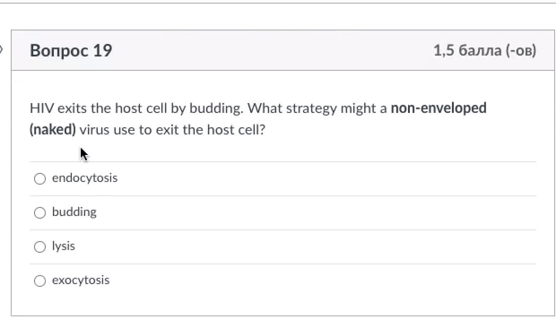Click the "lysis" answer text label
The height and width of the screenshot is (328, 556).
tap(64, 246)
